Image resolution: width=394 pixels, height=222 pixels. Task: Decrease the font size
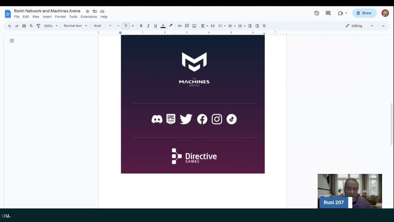pos(118,26)
